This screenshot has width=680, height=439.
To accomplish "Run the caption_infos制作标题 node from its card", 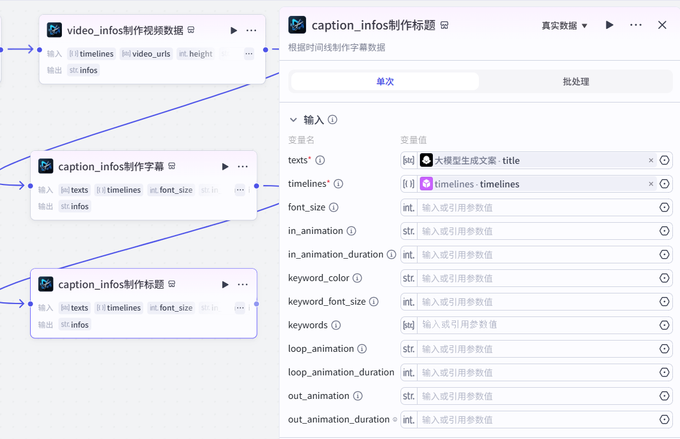I will point(225,284).
